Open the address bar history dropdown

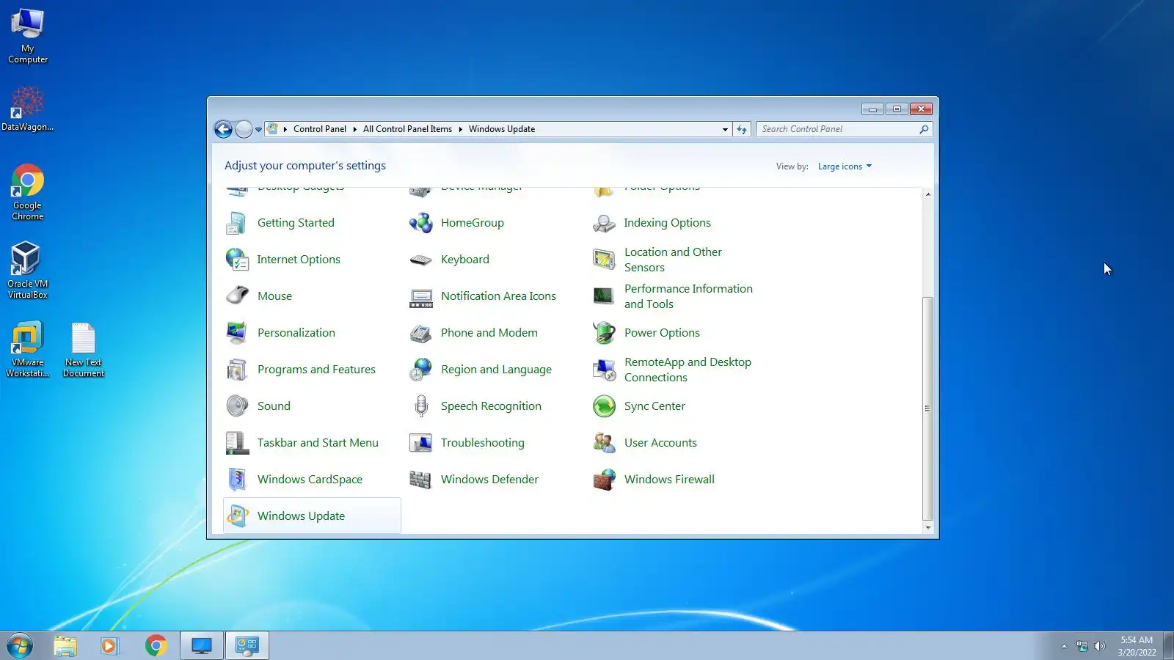(x=725, y=129)
